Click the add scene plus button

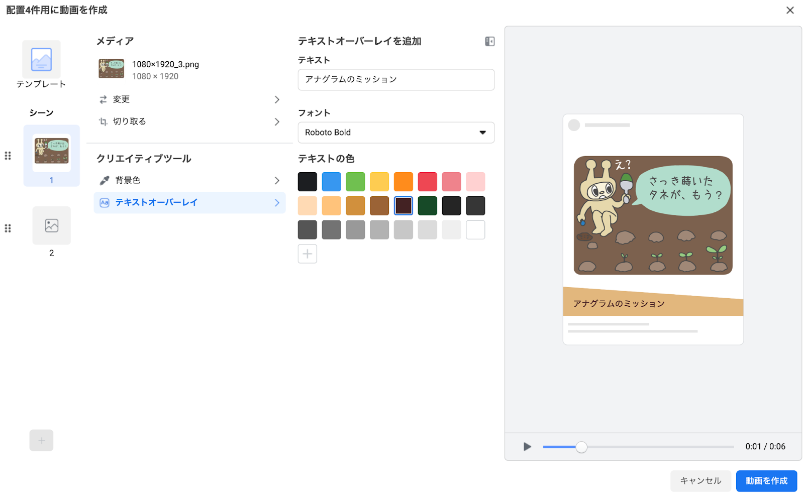pyautogui.click(x=41, y=440)
